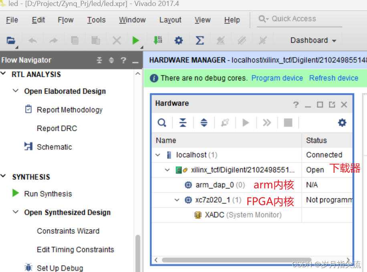Click Search icon in Hardware panel
Image resolution: width=367 pixels, height=272 pixels.
tap(162, 122)
